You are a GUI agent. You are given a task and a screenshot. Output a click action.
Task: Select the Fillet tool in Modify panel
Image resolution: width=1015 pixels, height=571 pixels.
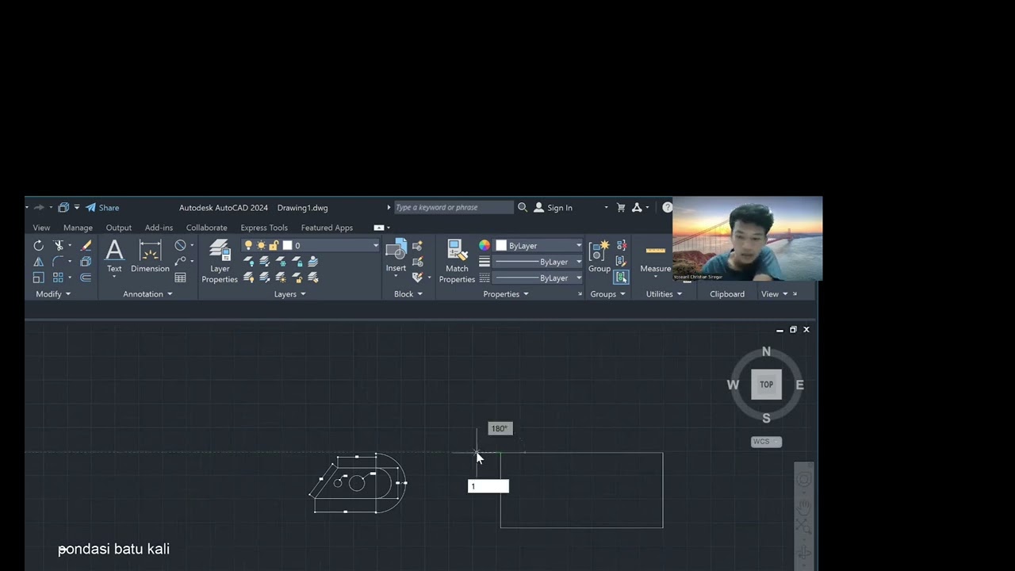pos(58,262)
